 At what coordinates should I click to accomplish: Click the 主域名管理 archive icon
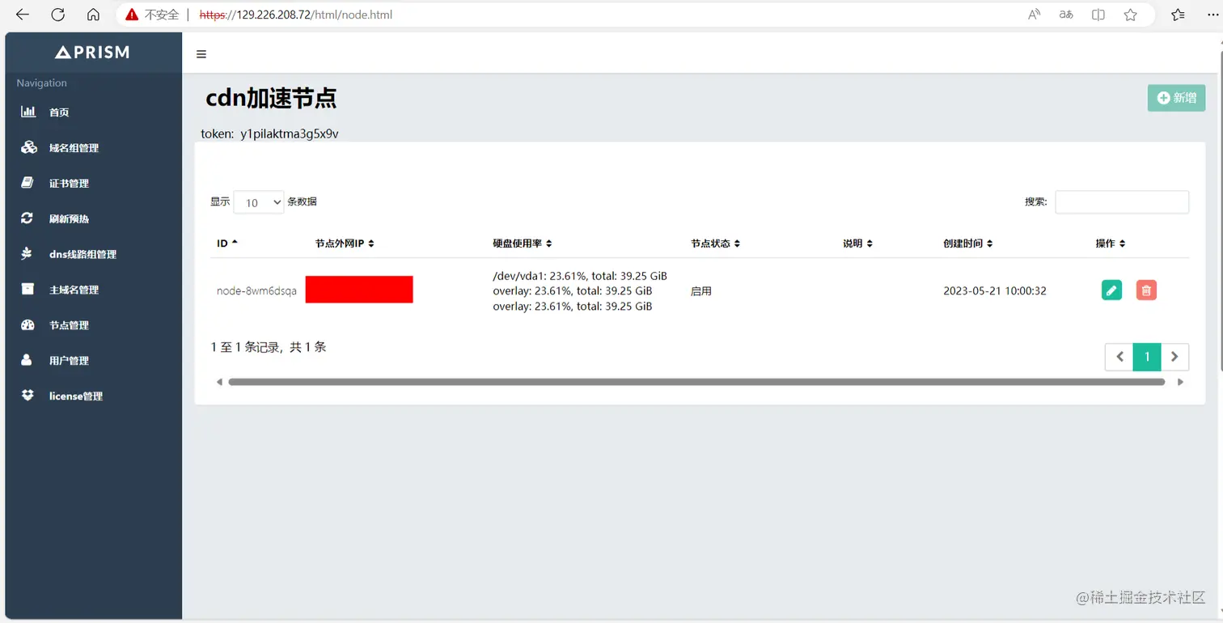pos(28,289)
